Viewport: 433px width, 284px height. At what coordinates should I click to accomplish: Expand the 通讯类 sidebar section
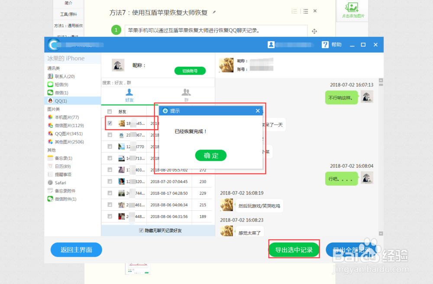(53, 68)
